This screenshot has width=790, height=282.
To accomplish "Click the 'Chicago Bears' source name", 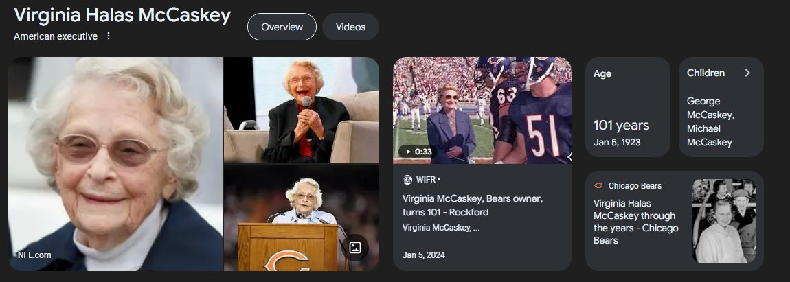I will (635, 186).
